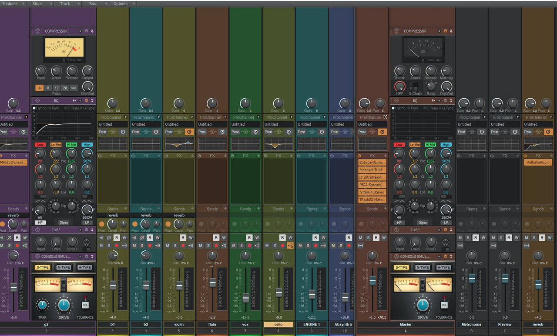Invert phase on the b1 track
Viewport: 557px width, 336px height.
tap(109, 238)
